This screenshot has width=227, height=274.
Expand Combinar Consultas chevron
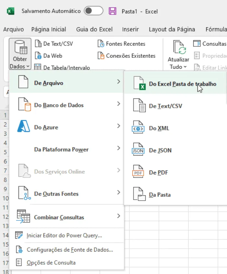tap(119, 216)
